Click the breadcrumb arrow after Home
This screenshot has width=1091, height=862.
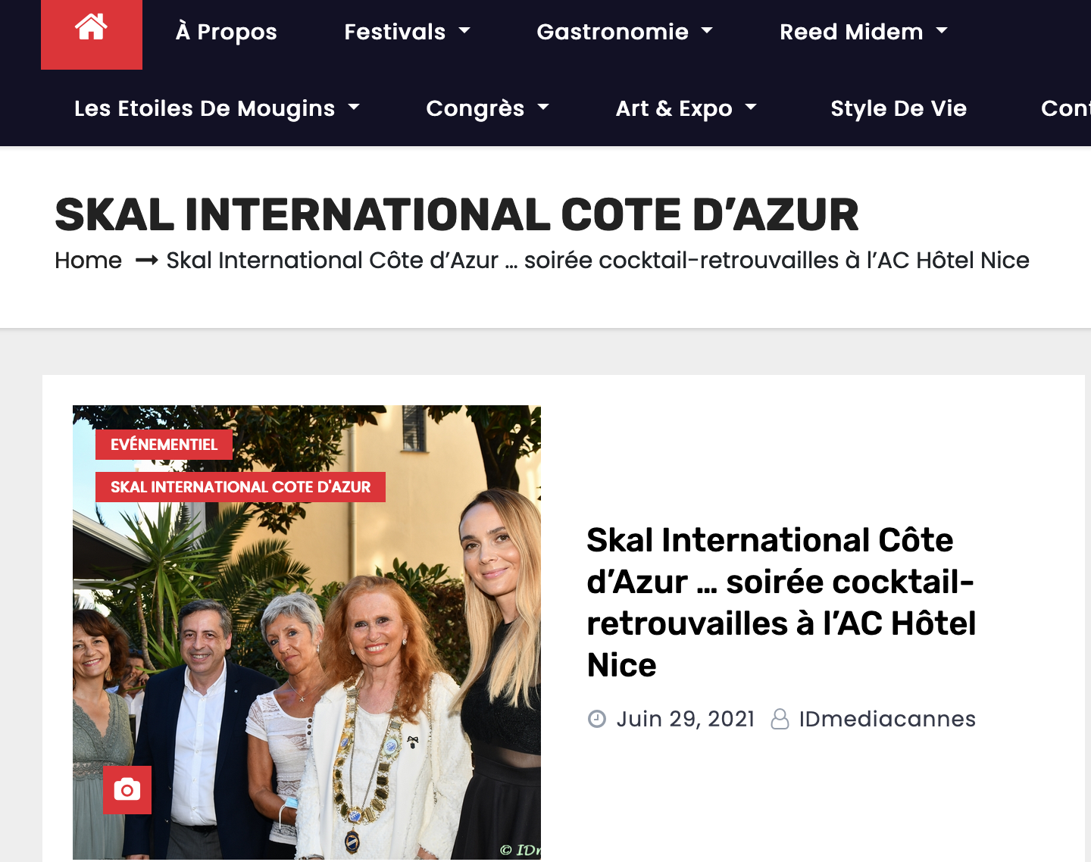[146, 261]
